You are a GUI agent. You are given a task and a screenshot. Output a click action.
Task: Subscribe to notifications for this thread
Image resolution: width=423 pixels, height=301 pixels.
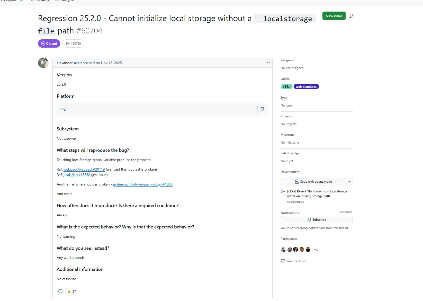click(317, 219)
